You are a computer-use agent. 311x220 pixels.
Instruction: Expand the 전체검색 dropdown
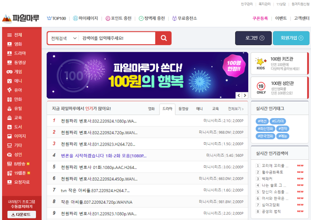click(64, 38)
